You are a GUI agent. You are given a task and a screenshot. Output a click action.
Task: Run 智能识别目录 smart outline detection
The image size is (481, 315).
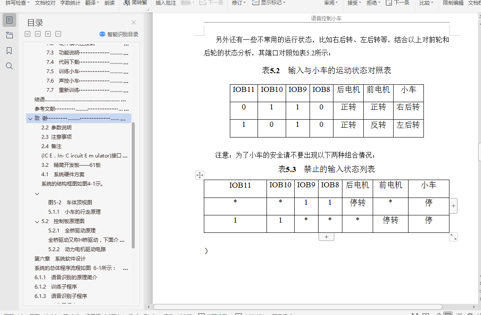tap(119, 34)
